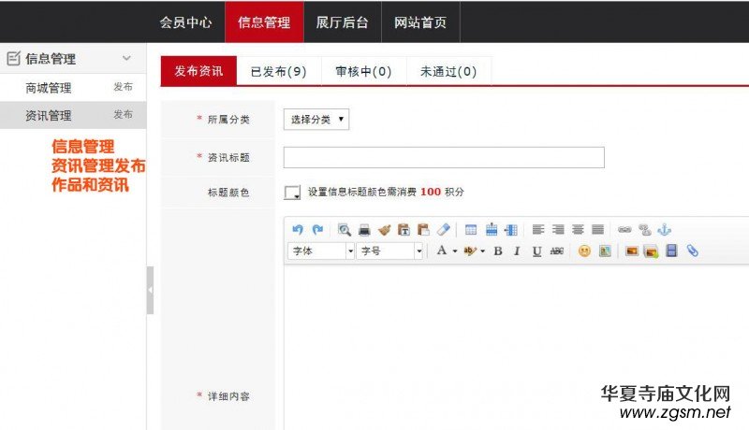This screenshot has height=430, width=749.
Task: Apply underline formatting with U icon
Action: [x=536, y=251]
